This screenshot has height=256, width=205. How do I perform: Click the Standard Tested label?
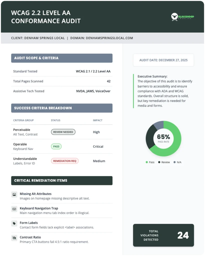point(25,71)
